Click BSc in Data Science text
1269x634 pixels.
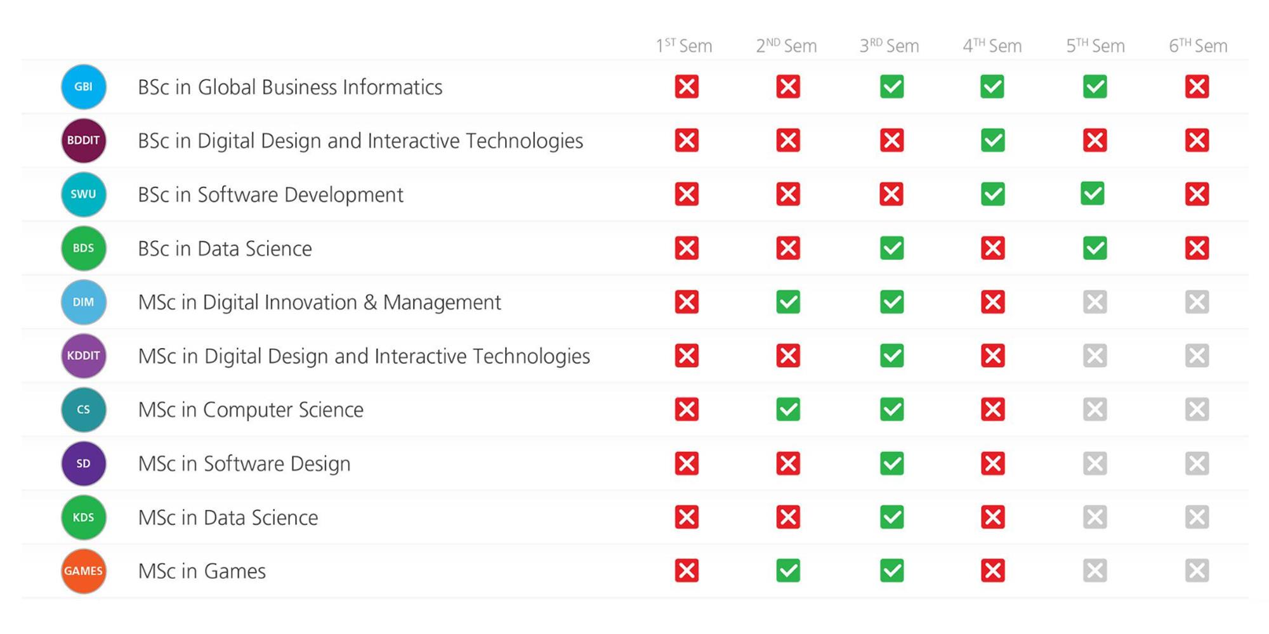click(x=225, y=249)
